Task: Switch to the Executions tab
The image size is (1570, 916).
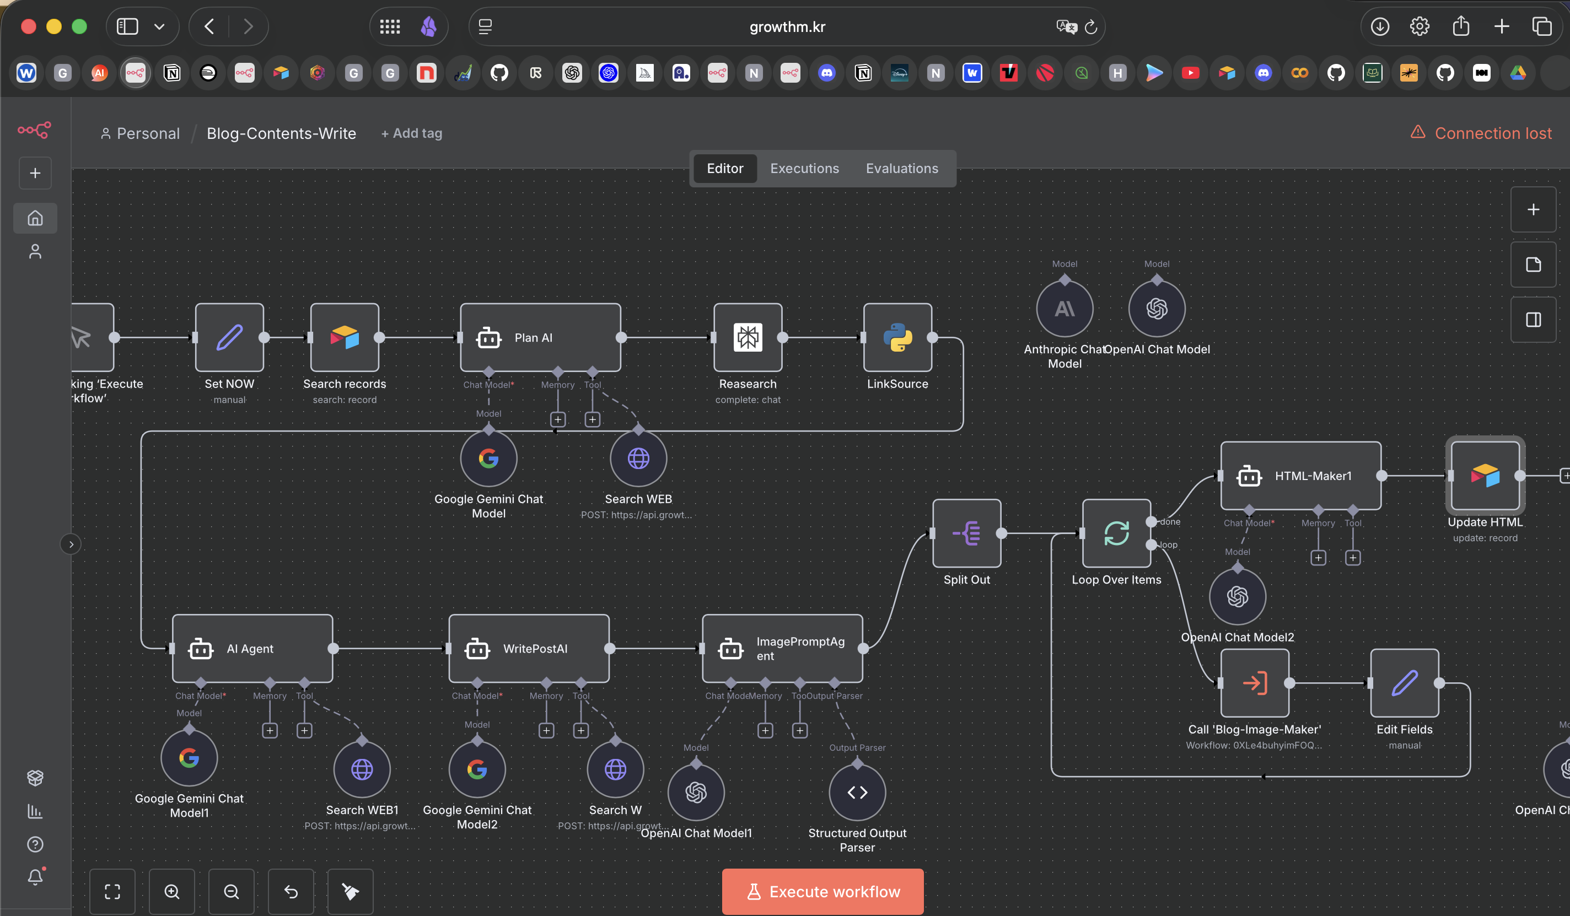Action: click(804, 168)
